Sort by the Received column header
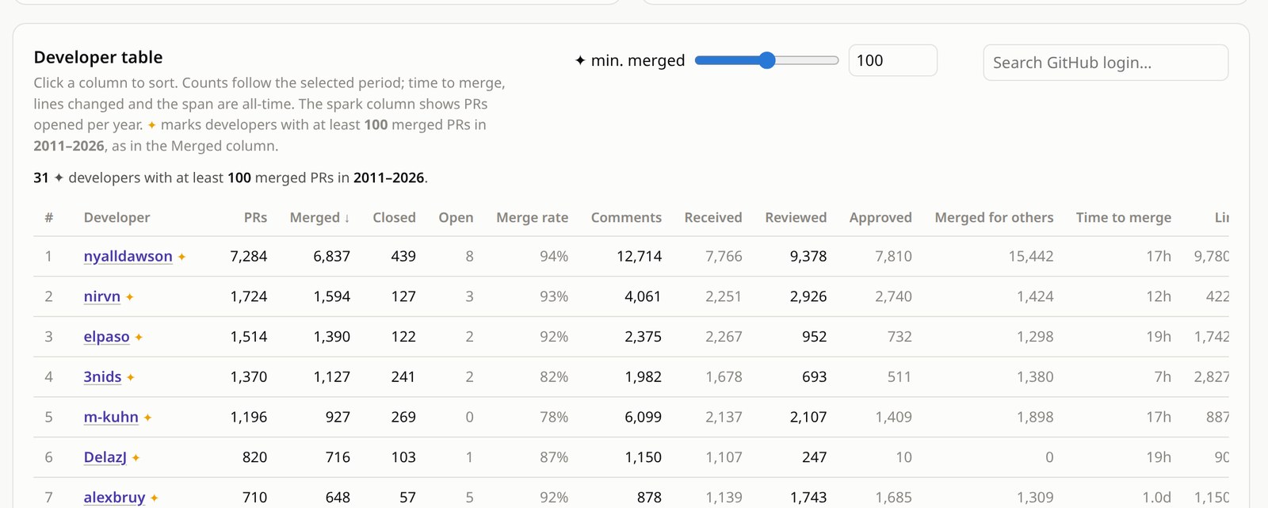The width and height of the screenshot is (1268, 508). tap(713, 217)
